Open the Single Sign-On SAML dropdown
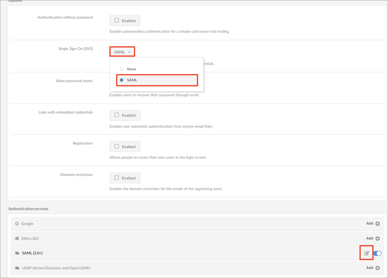 coord(122,52)
